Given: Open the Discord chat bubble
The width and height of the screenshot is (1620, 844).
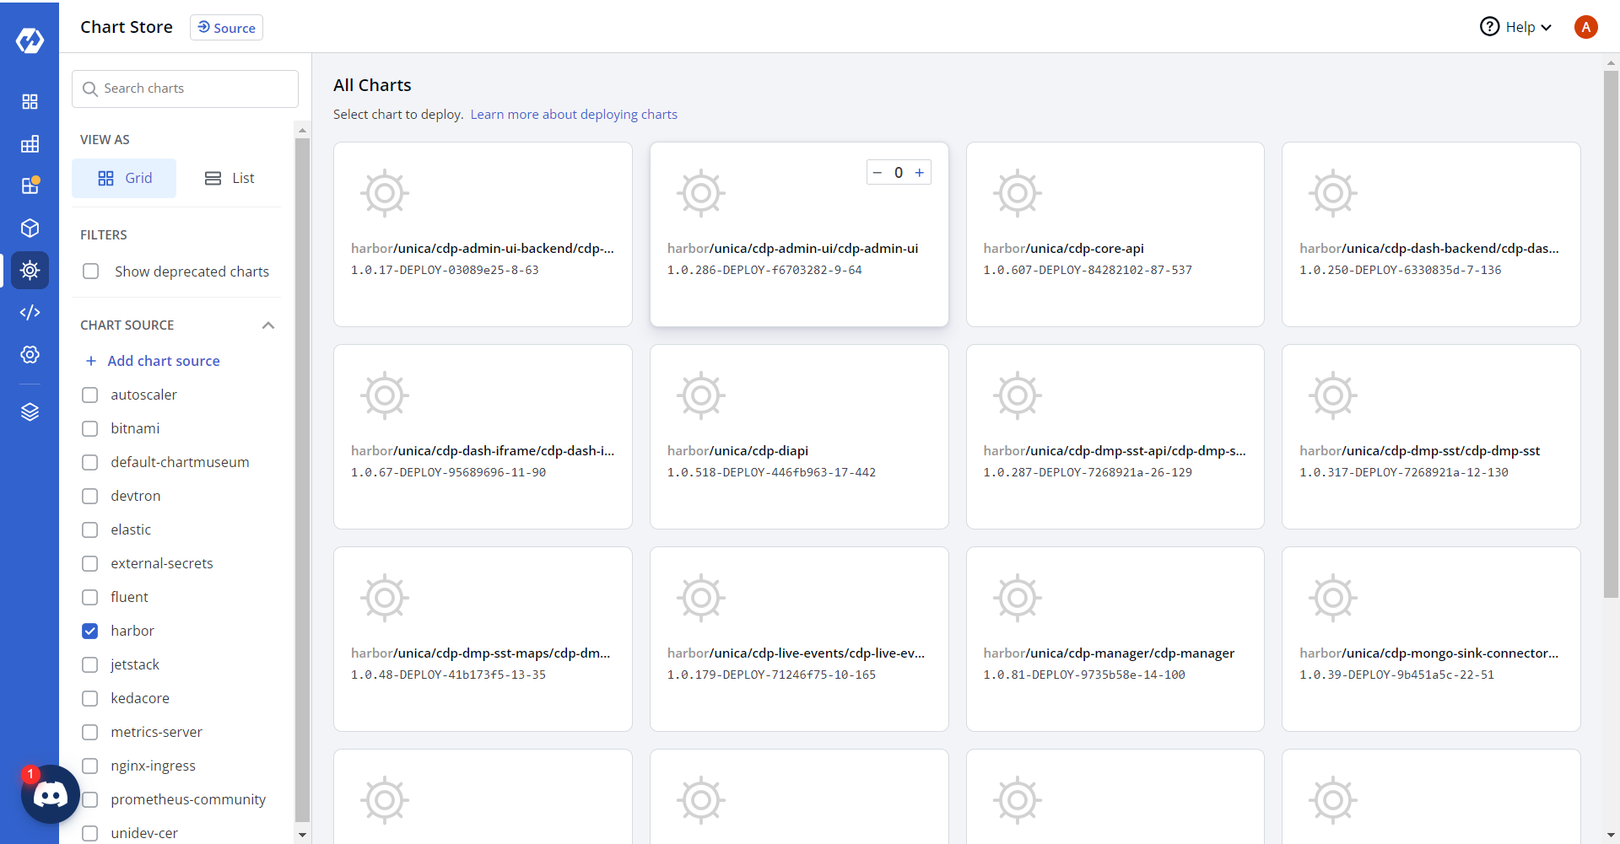Looking at the screenshot, I should point(50,794).
